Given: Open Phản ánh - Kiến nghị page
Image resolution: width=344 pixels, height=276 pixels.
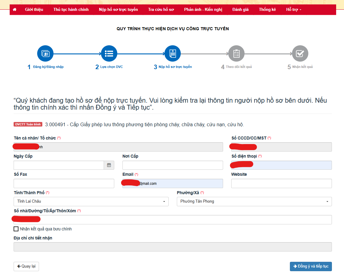Looking at the screenshot, I should [x=203, y=10].
